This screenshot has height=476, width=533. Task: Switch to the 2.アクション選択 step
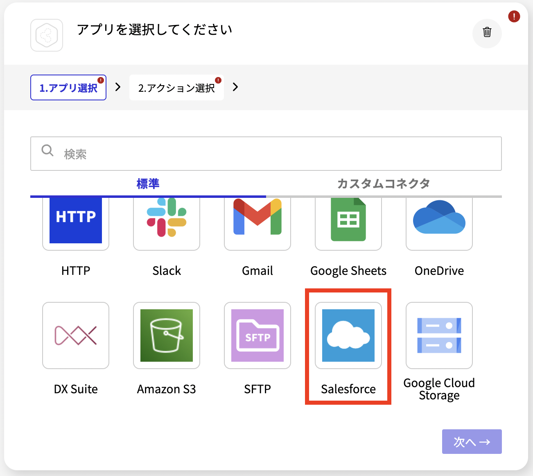point(176,87)
